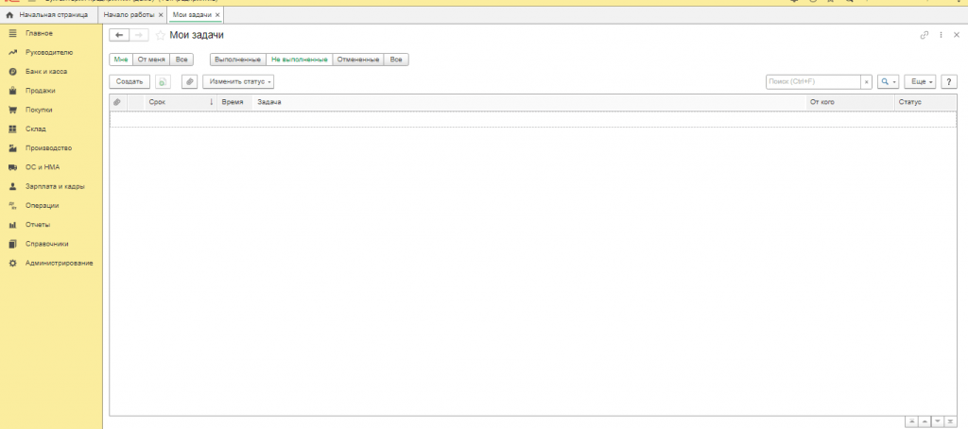Select Все next to Отмененные

pos(396,60)
